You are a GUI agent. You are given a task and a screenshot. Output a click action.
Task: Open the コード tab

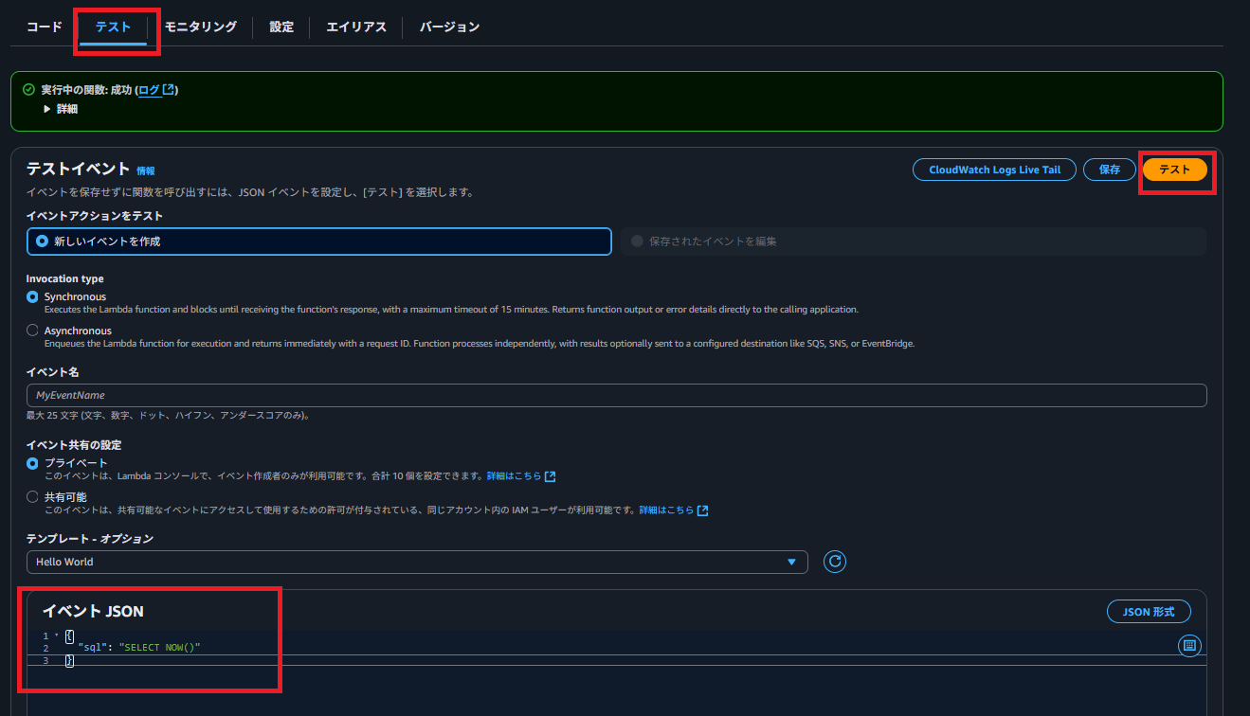click(x=45, y=27)
